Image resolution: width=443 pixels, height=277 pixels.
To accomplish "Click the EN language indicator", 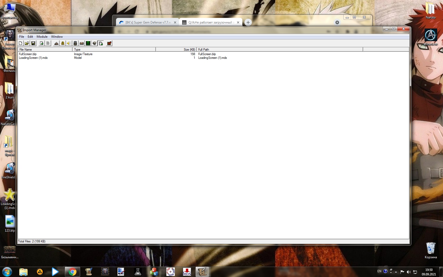I will point(379,271).
